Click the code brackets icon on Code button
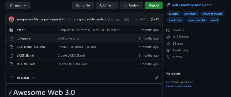 point(125,6)
